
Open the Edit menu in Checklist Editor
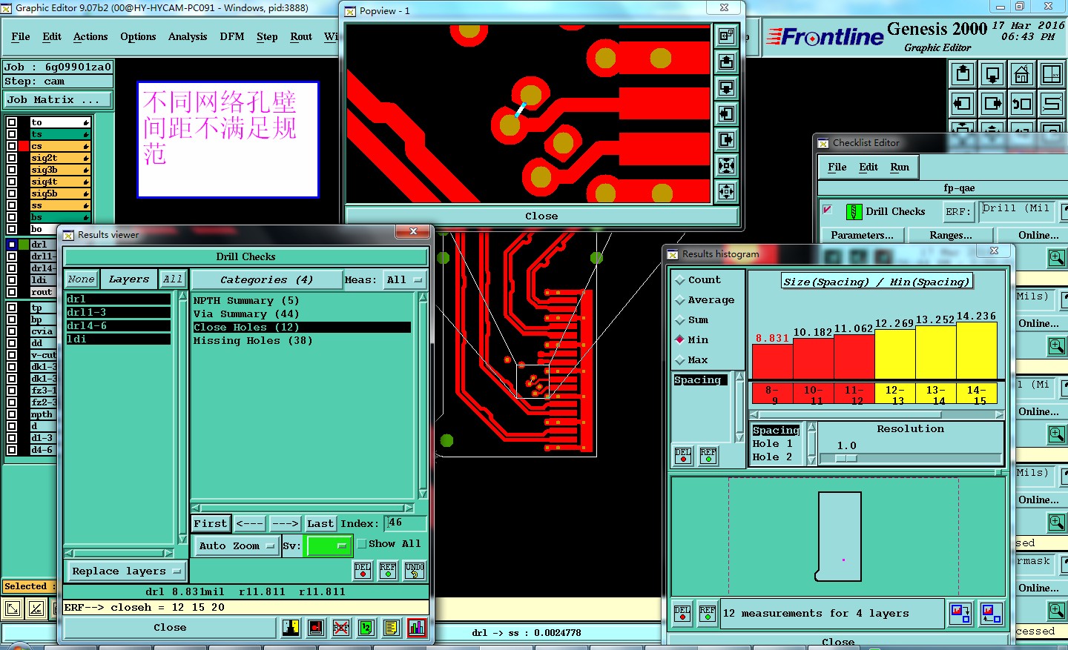868,168
